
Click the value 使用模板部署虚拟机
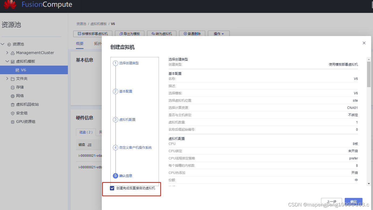pos(343,65)
